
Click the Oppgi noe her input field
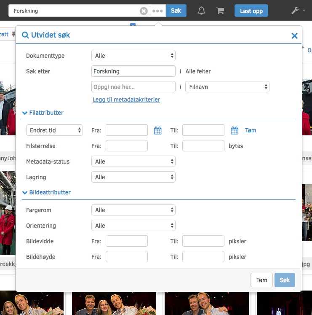[x=133, y=87]
